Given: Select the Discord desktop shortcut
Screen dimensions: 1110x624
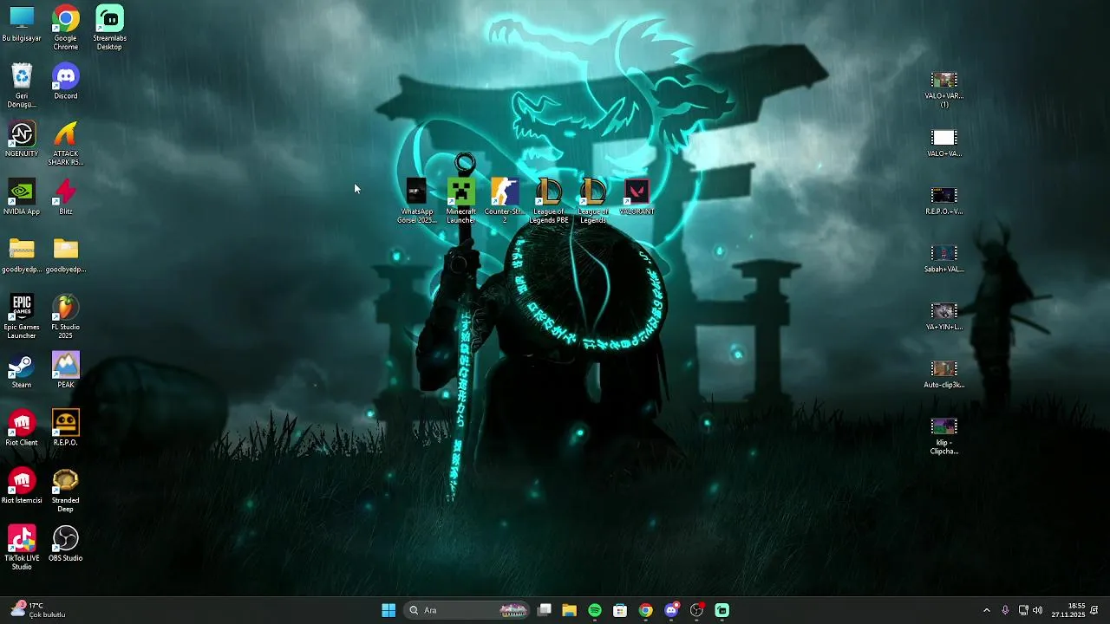Looking at the screenshot, I should tap(66, 81).
